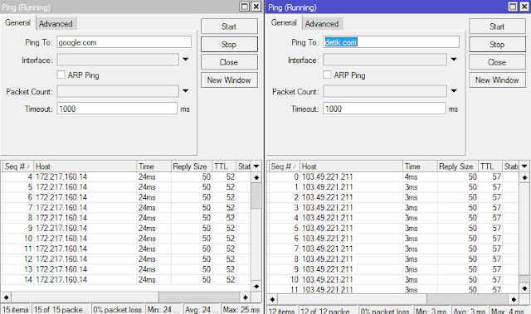
Task: Open column chooser dropdown in google.com results table
Action: (x=256, y=167)
